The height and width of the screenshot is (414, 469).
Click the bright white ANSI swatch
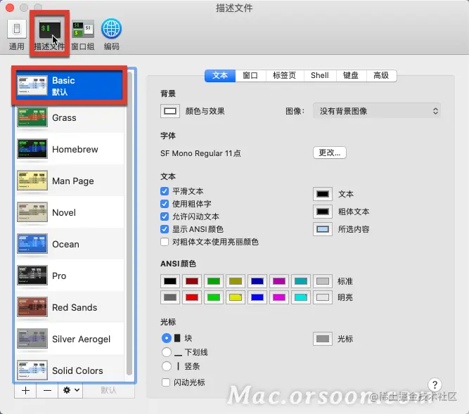[323, 297]
